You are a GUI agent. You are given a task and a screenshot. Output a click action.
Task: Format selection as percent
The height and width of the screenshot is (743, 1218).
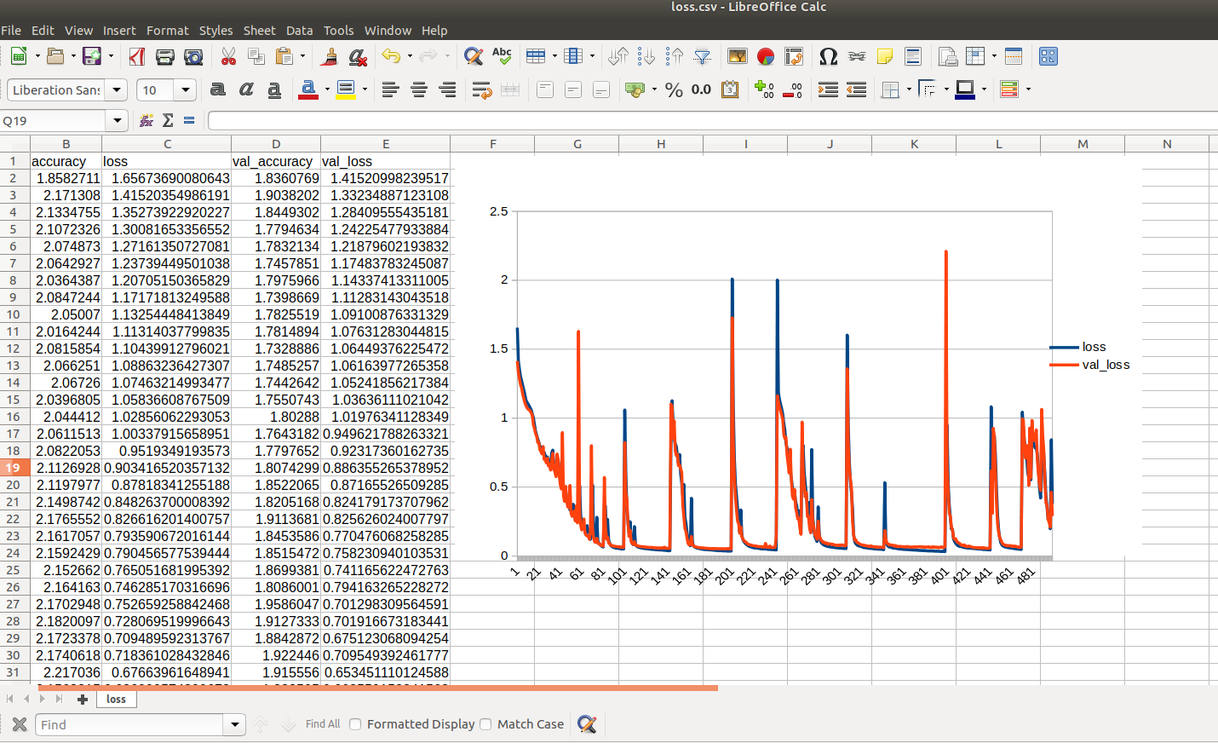(x=673, y=89)
